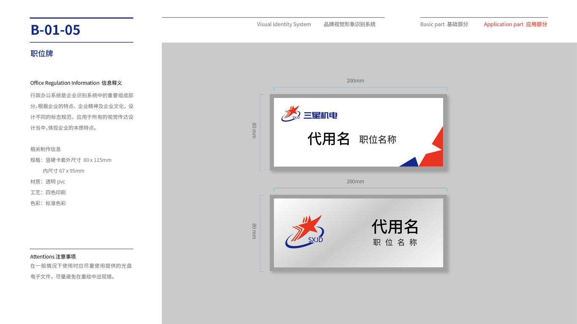Click 职位名称 on the white badge

(378, 140)
